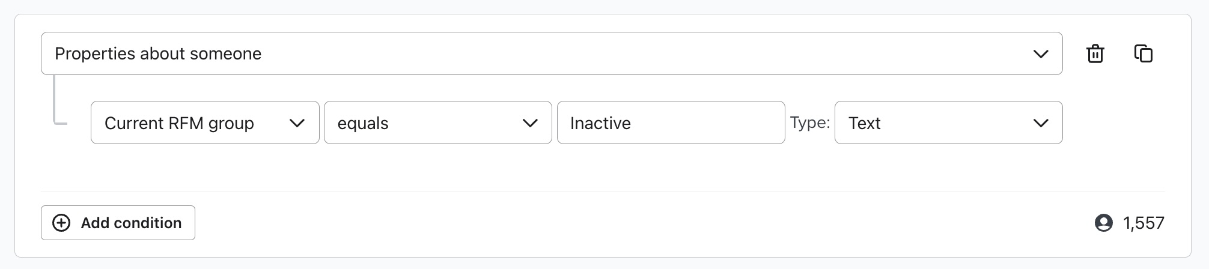The image size is (1209, 269).
Task: Delete this condition with the trash icon
Action: tap(1095, 53)
